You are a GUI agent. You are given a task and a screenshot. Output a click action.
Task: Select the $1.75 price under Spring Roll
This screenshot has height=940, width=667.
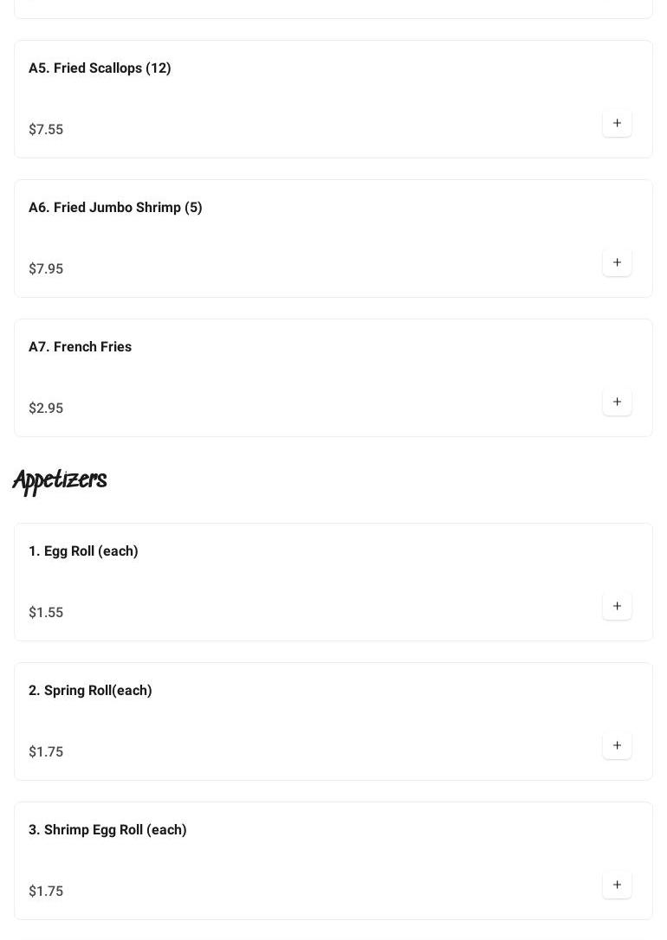pos(46,752)
